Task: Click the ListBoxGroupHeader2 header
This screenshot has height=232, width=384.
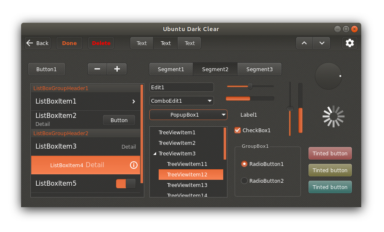Action: coord(86,133)
